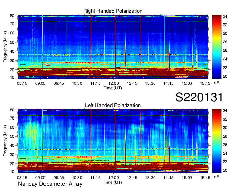Click the "Nancay Decameter Array" caption
Viewport: 231px width, 188px height.
pyautogui.click(x=50, y=184)
